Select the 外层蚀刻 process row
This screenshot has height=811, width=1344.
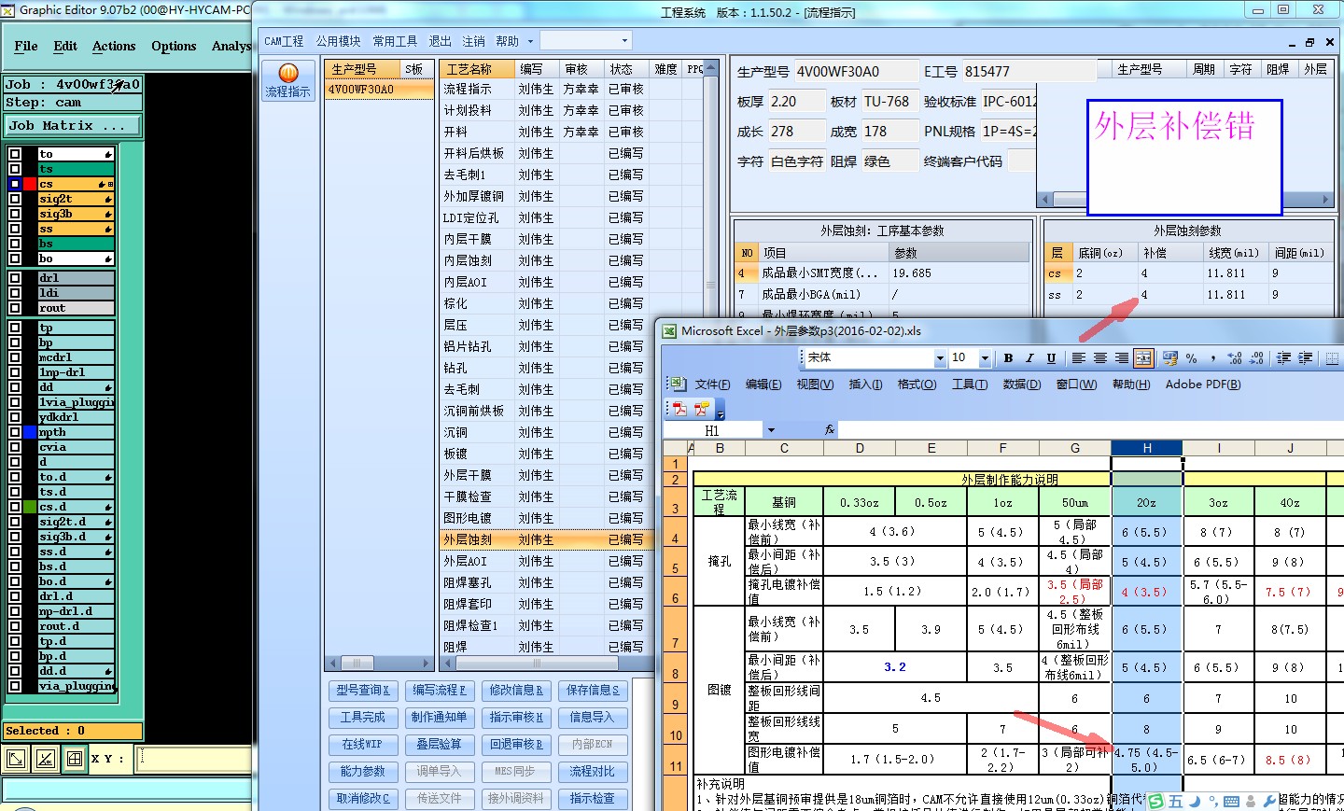click(545, 539)
